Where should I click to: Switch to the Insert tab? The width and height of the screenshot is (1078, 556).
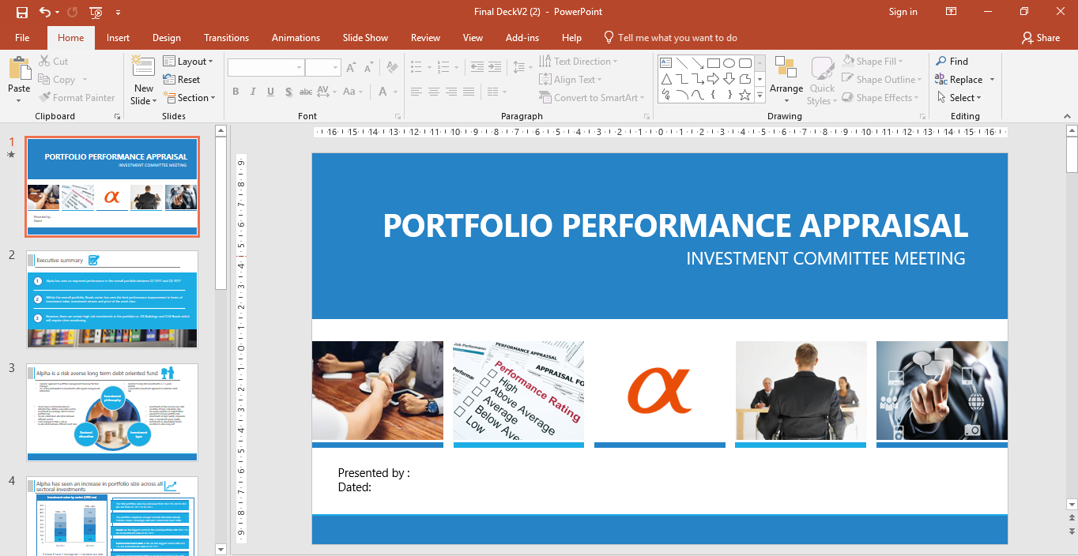[119, 38]
